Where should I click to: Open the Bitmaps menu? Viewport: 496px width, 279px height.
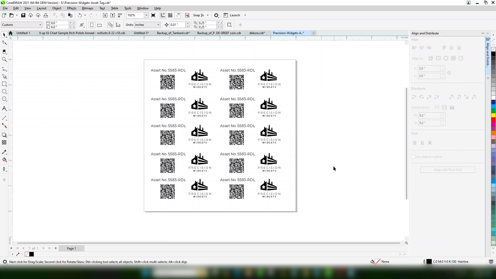click(88, 8)
